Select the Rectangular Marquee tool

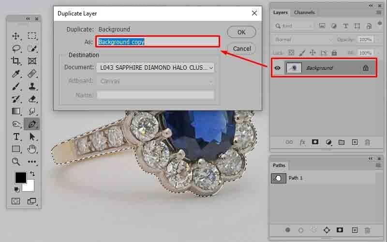click(x=32, y=36)
